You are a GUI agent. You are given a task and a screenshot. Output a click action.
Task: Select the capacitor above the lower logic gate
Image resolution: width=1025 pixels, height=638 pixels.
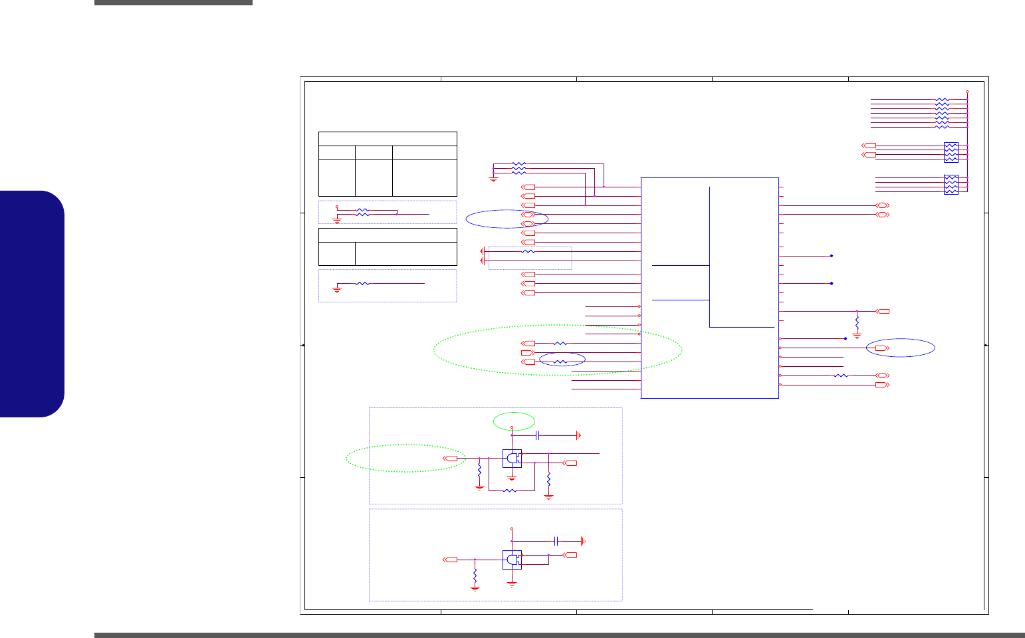556,540
